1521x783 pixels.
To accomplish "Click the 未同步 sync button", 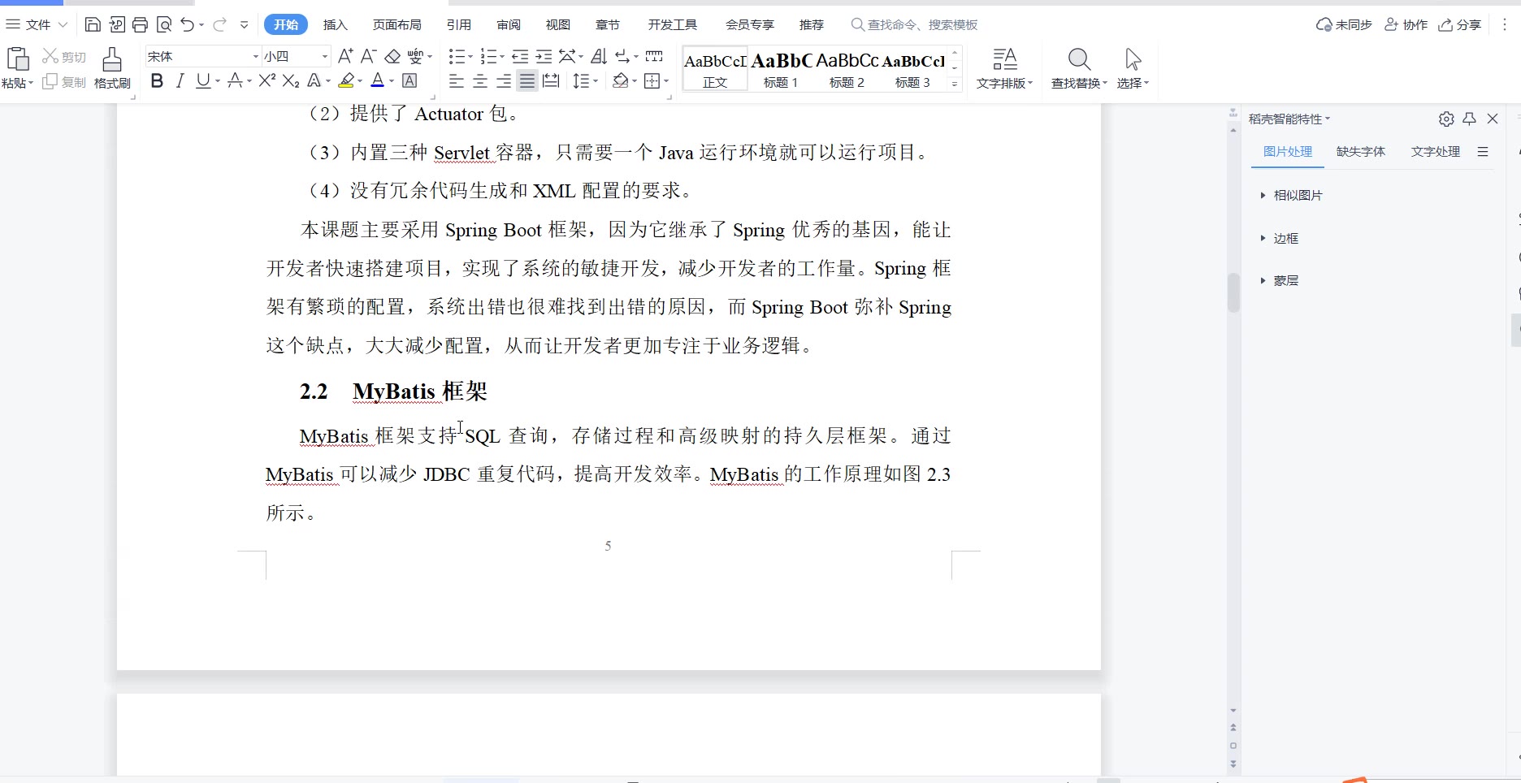I will click(x=1344, y=24).
